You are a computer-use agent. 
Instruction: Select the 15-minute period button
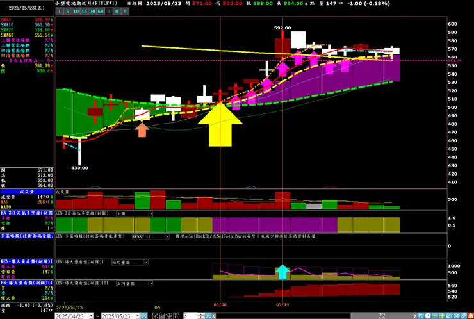(84, 12)
